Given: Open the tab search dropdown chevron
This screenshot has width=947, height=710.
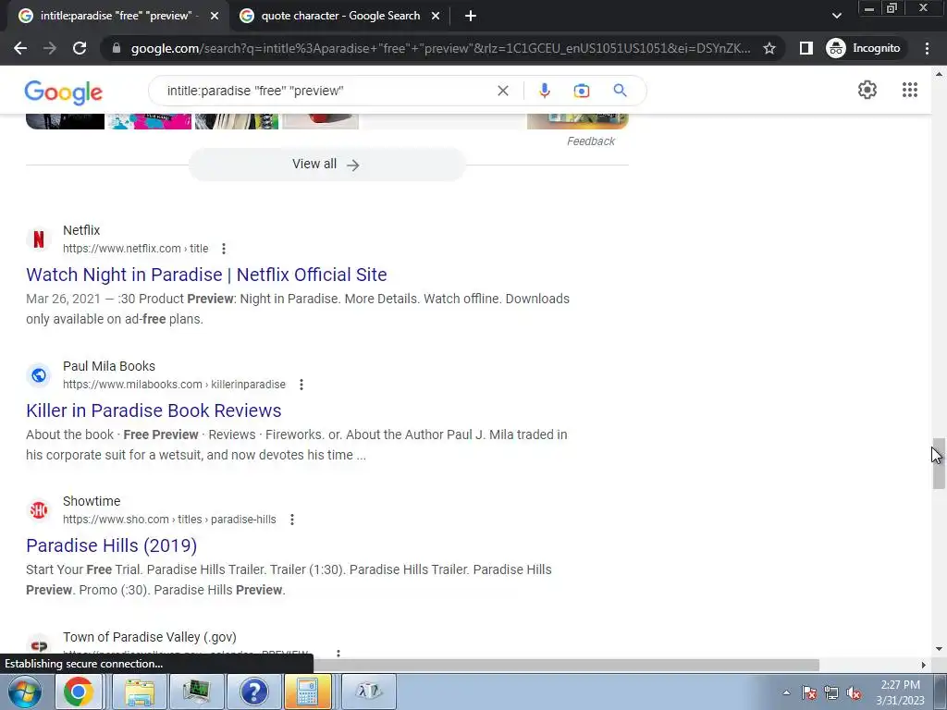Looking at the screenshot, I should click(x=836, y=16).
